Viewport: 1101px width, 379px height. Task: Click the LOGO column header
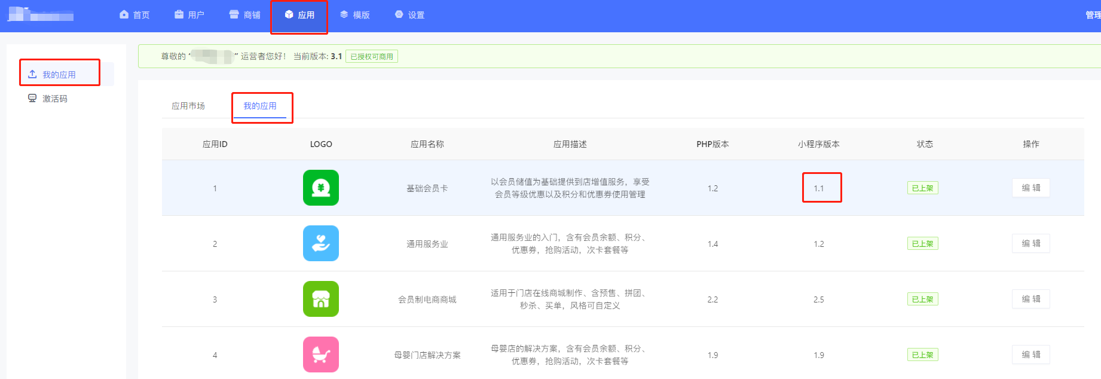coord(321,144)
